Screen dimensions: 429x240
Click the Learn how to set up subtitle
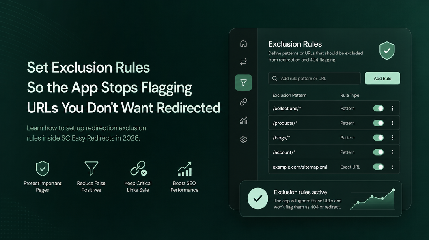[86, 133]
